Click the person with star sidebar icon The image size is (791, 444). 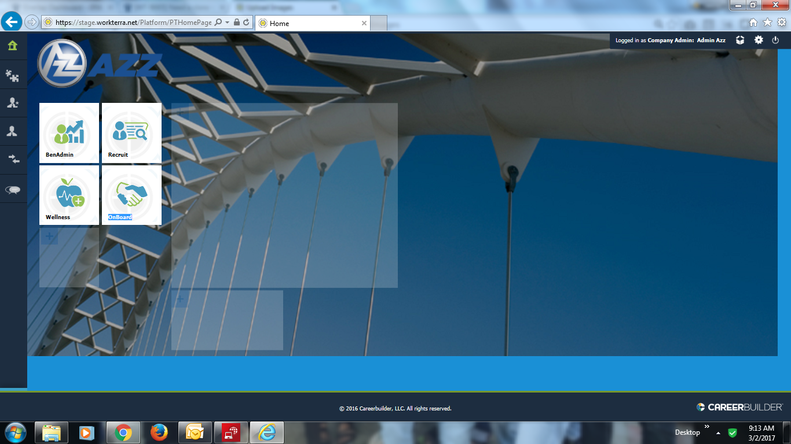pyautogui.click(x=13, y=103)
